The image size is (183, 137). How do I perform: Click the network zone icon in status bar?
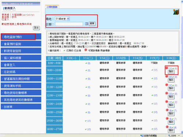tap(142, 136)
